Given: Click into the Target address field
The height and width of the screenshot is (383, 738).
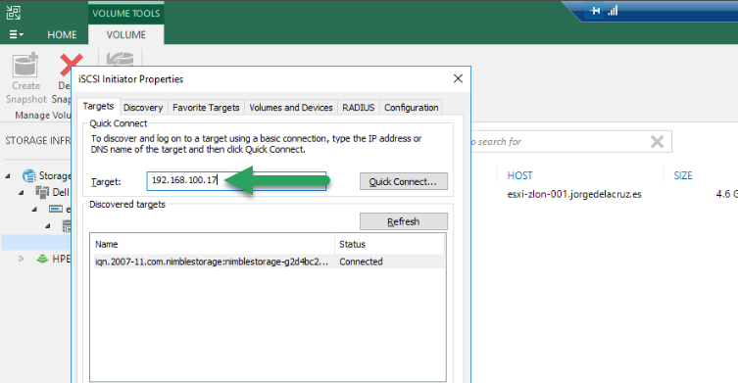Looking at the screenshot, I should click(x=236, y=180).
